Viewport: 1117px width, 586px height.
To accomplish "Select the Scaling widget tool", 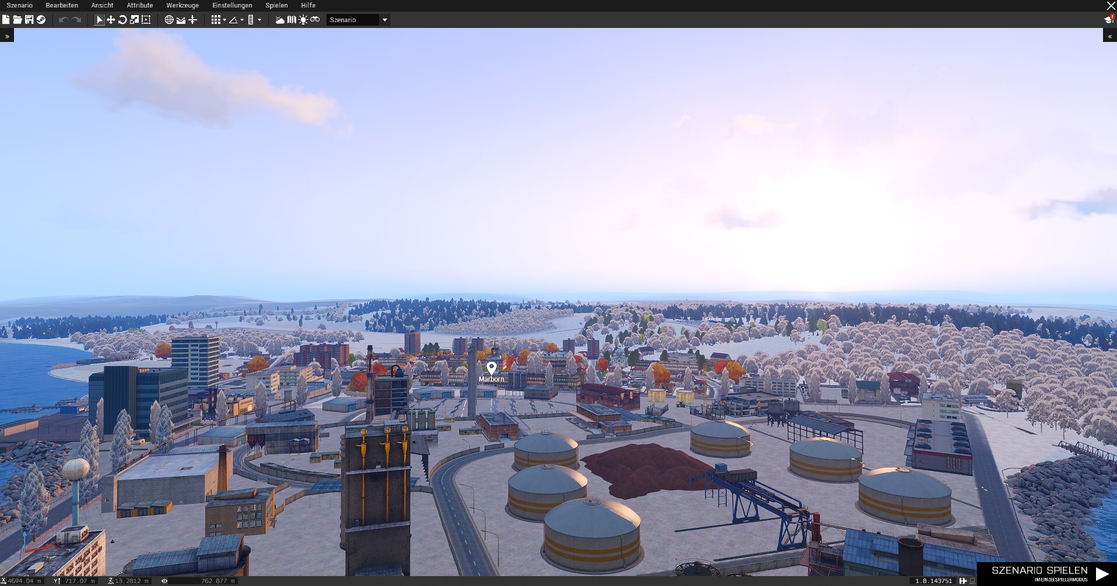I will click(134, 20).
